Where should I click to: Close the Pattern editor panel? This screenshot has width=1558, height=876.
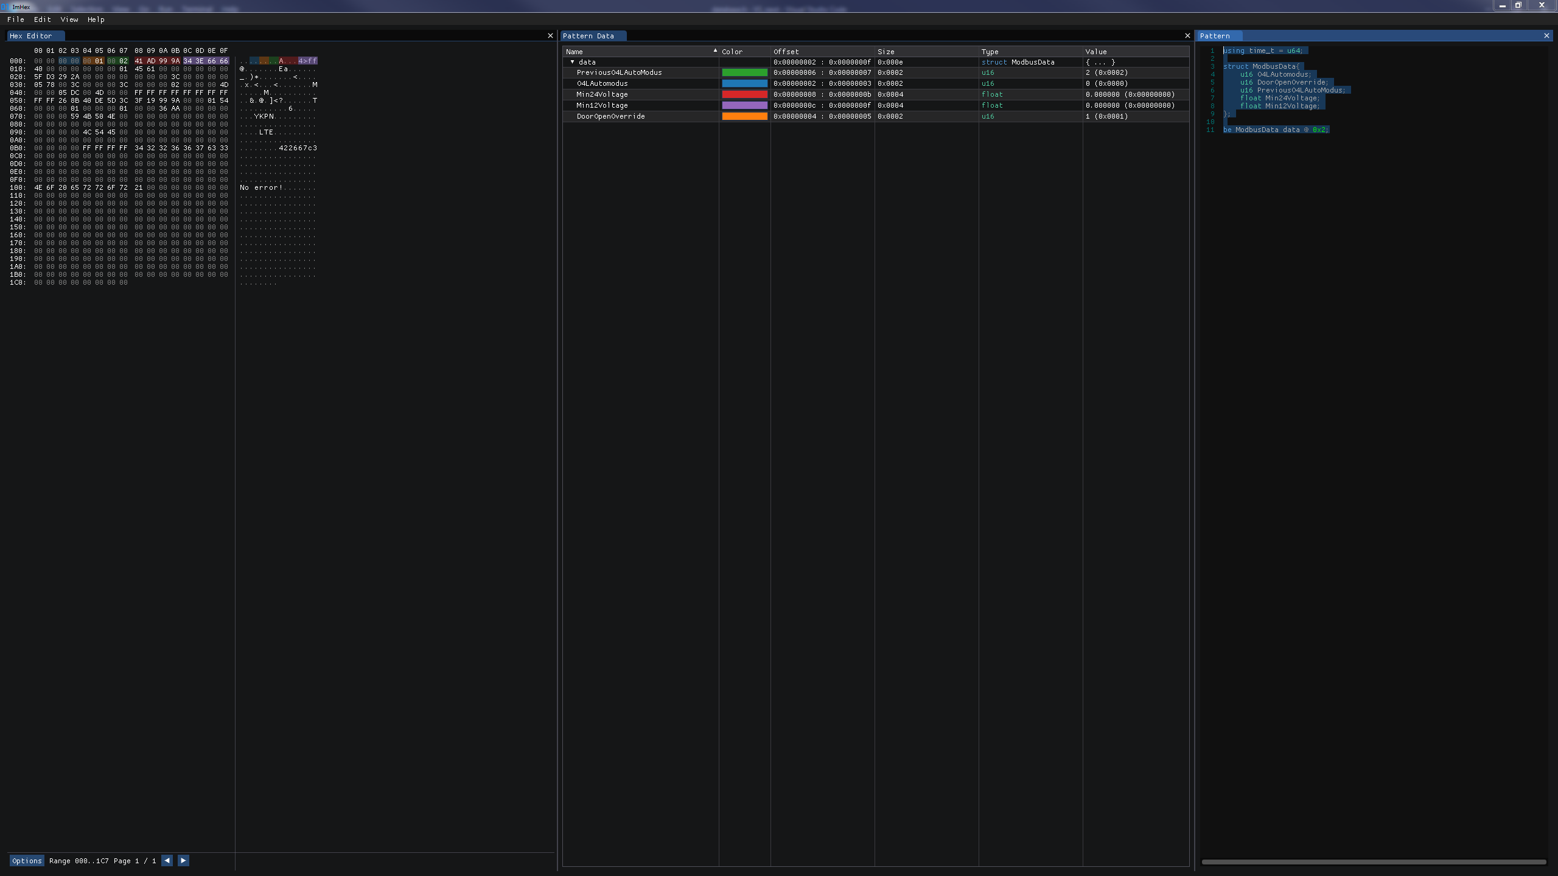[1546, 36]
